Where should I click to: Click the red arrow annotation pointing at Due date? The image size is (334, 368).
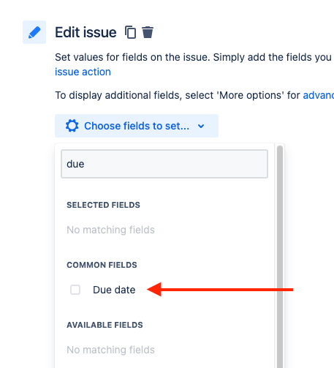coord(220,290)
